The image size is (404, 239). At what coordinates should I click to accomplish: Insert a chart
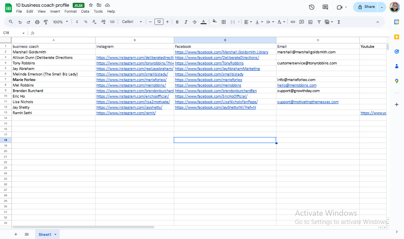click(310, 22)
